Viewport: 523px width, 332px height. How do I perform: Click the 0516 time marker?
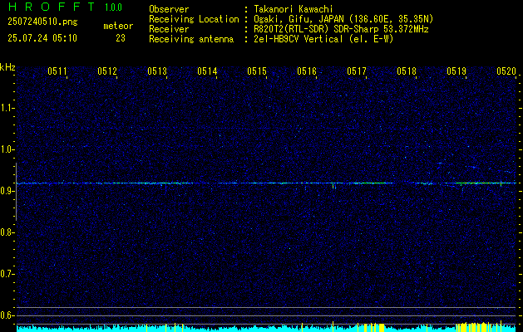coord(307,71)
